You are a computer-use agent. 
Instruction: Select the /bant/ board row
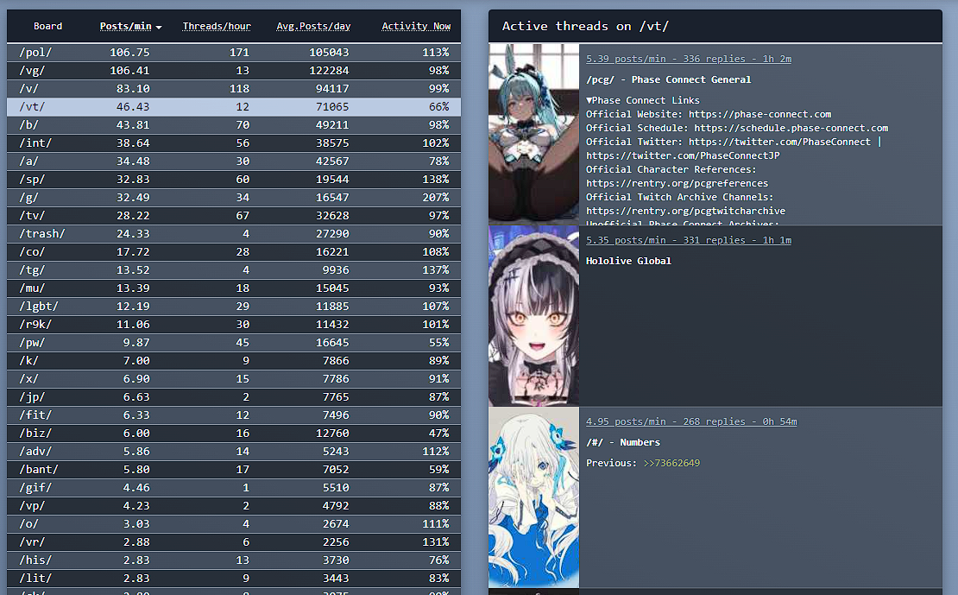(234, 470)
